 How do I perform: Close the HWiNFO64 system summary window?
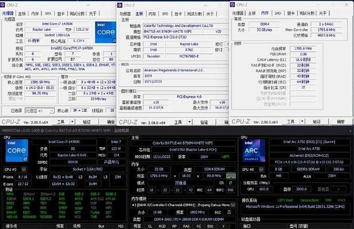click(351, 131)
